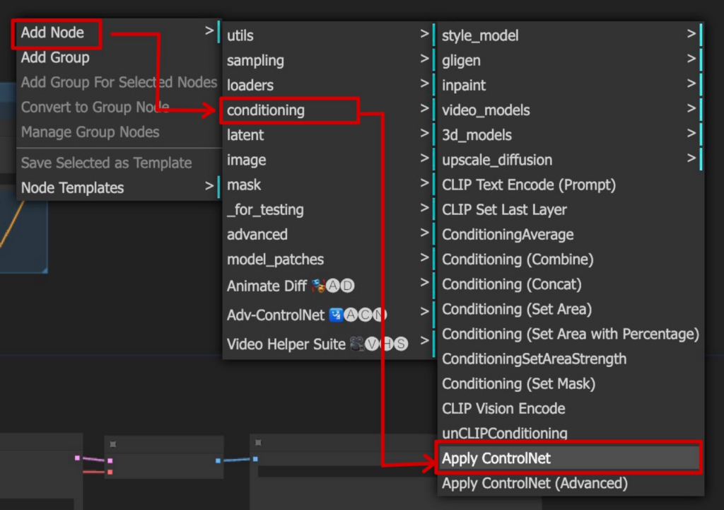
Task: Choose CLIP Vision Encode node
Action: tap(503, 409)
